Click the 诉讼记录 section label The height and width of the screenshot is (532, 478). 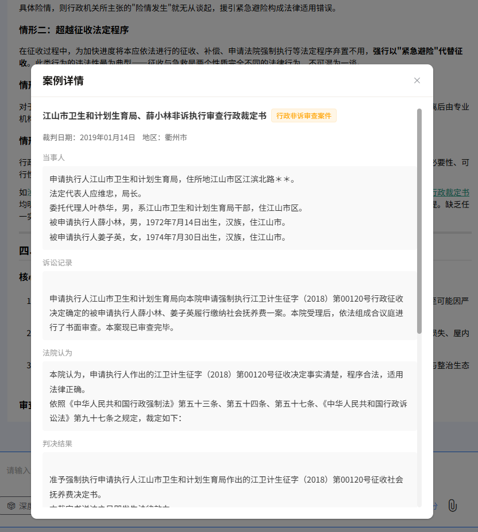point(57,263)
